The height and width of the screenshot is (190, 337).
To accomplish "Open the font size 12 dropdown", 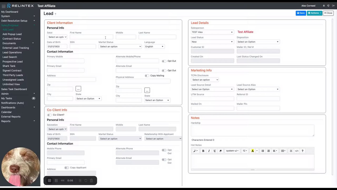I will [245, 151].
